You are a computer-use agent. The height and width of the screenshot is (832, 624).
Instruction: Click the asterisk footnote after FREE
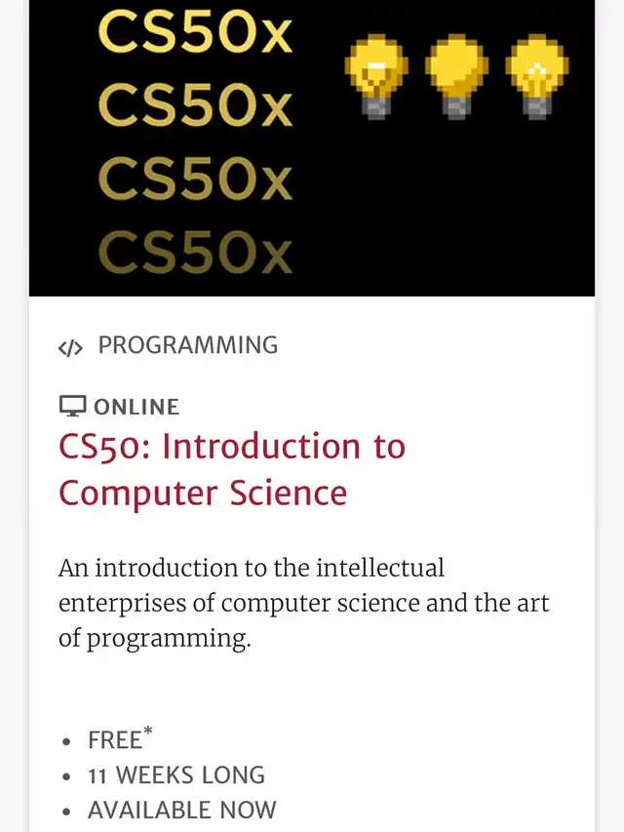(x=148, y=731)
